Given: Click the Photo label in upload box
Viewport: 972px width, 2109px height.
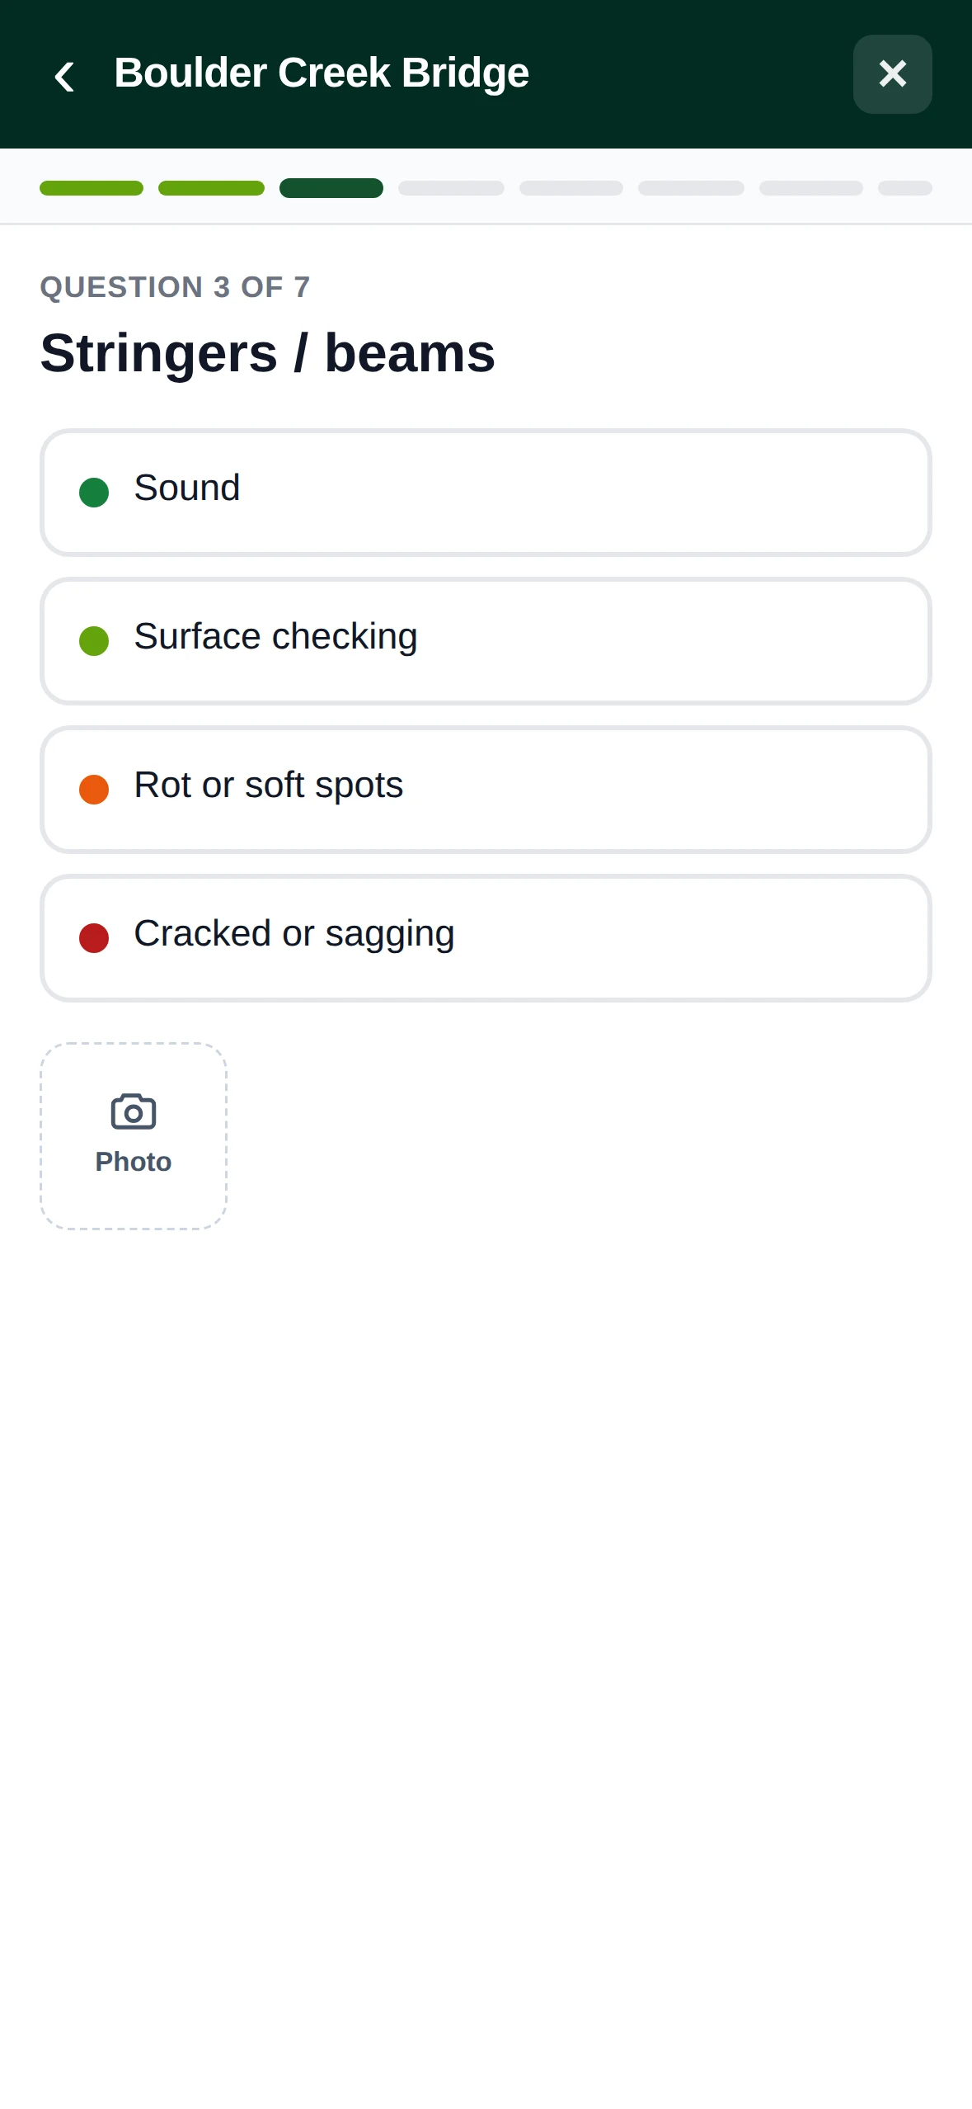Looking at the screenshot, I should tap(134, 1162).
